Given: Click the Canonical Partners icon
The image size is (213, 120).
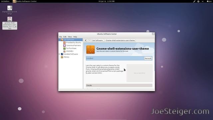Looking at the screenshot, I should pyautogui.click(x=64, y=45).
